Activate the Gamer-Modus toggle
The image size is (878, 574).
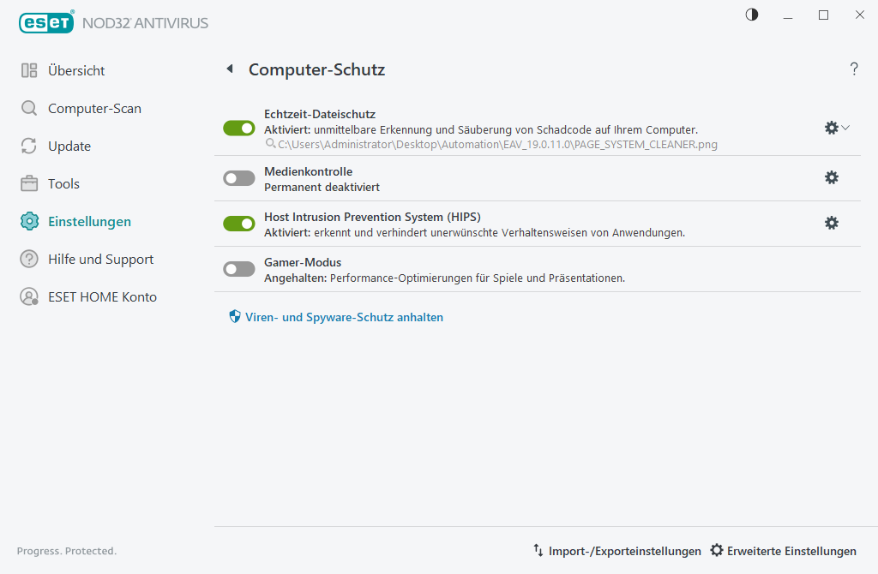pos(238,268)
